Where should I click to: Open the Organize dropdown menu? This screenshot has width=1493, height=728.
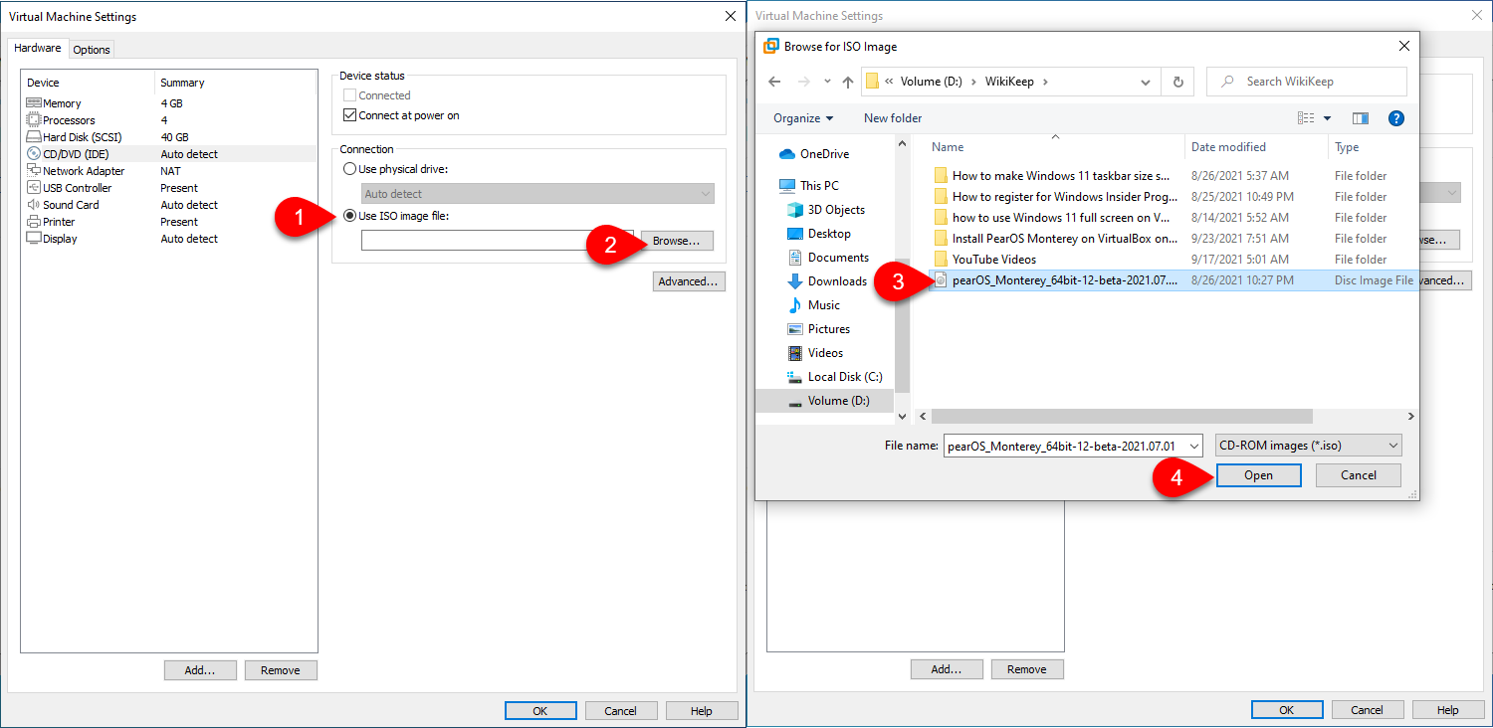coord(803,118)
